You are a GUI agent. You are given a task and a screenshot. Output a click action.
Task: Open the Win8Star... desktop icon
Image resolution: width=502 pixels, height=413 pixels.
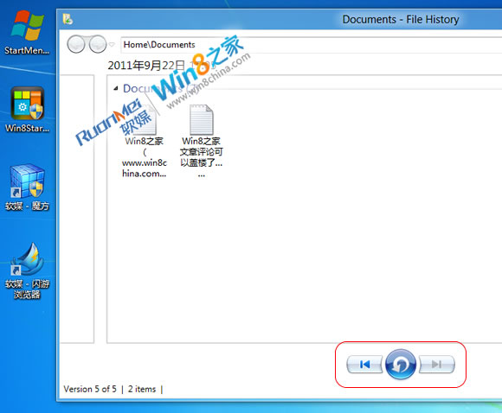tap(27, 110)
